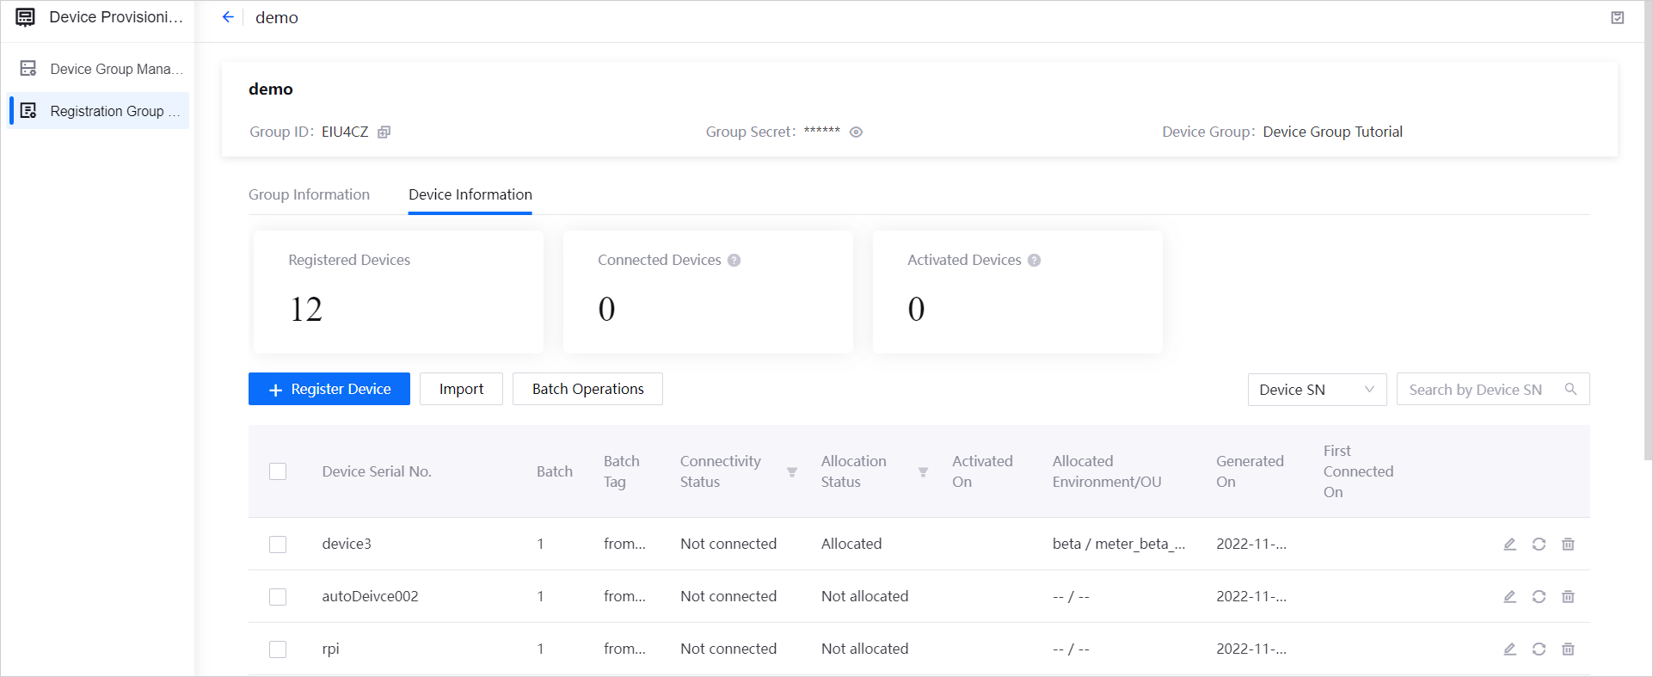Click the rpi serial number

330,649
